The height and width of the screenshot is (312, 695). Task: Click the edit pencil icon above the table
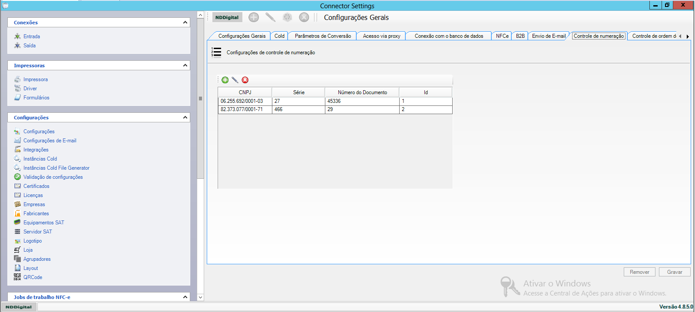point(235,80)
